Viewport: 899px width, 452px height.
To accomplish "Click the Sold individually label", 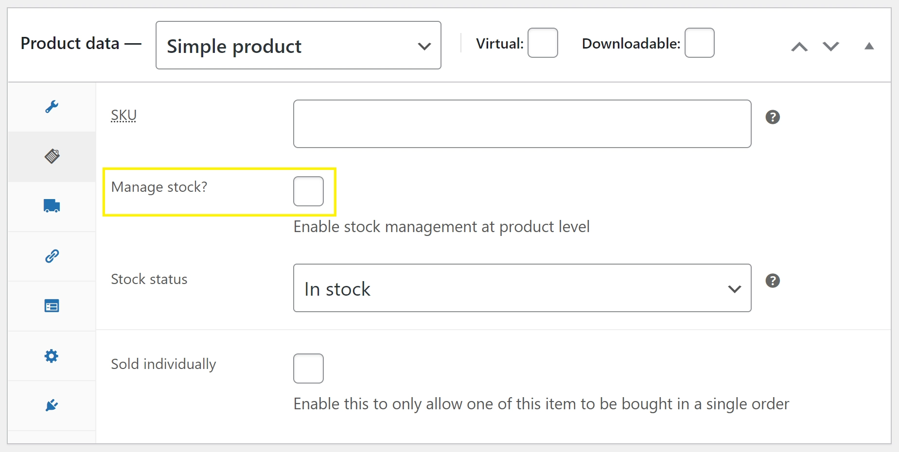I will [164, 364].
